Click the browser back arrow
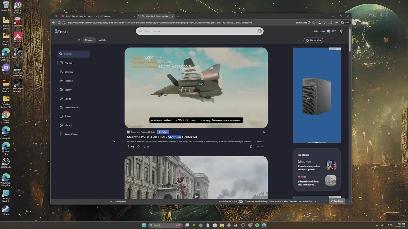This screenshot has width=408, height=229. coord(54,23)
